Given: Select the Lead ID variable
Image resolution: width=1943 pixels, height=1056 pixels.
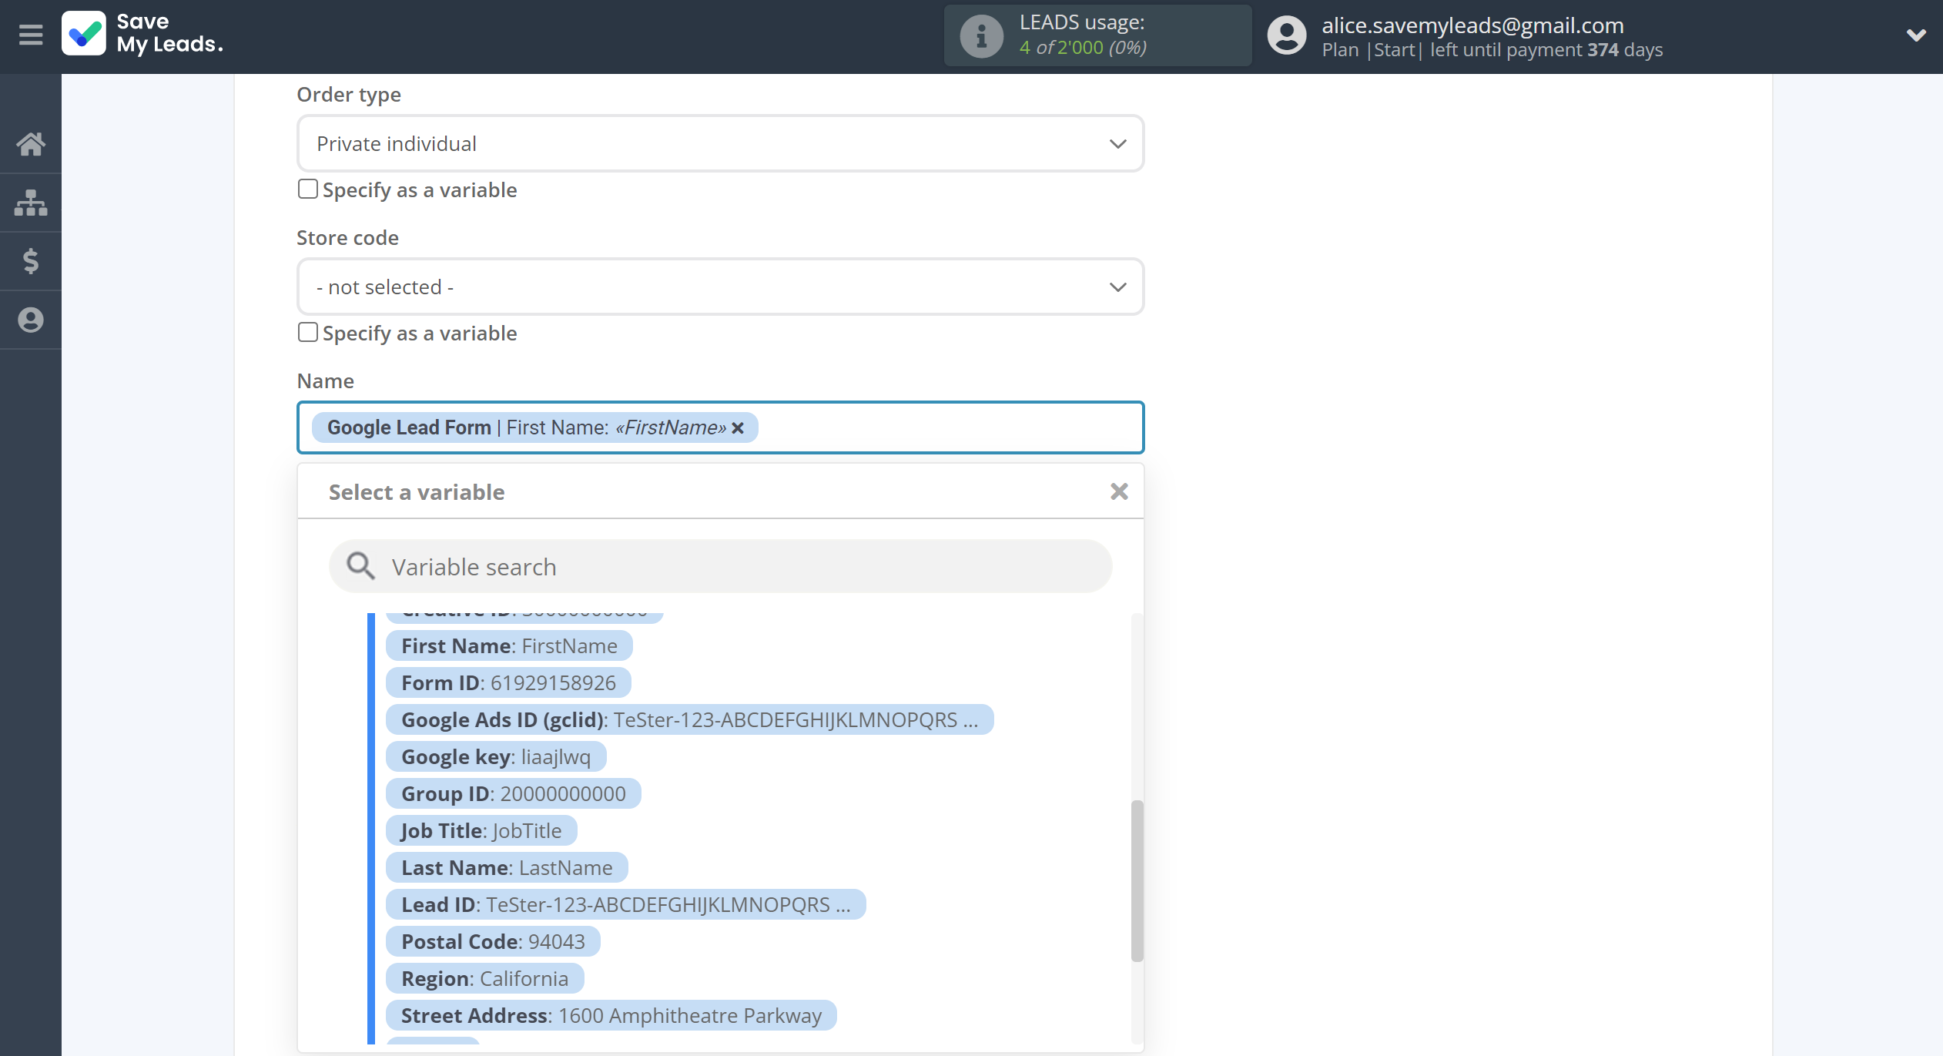Looking at the screenshot, I should pyautogui.click(x=625, y=904).
